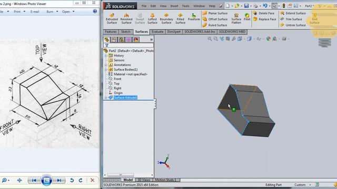Click the SolidWorks Print icon
Image resolution: width=337 pixels, height=189 pixels.
[255, 6]
